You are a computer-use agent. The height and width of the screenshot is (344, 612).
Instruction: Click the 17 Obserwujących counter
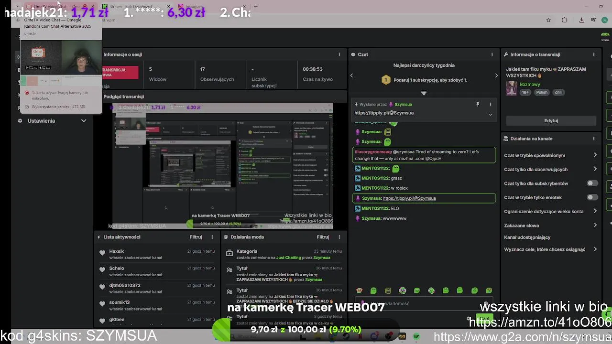coord(202,69)
